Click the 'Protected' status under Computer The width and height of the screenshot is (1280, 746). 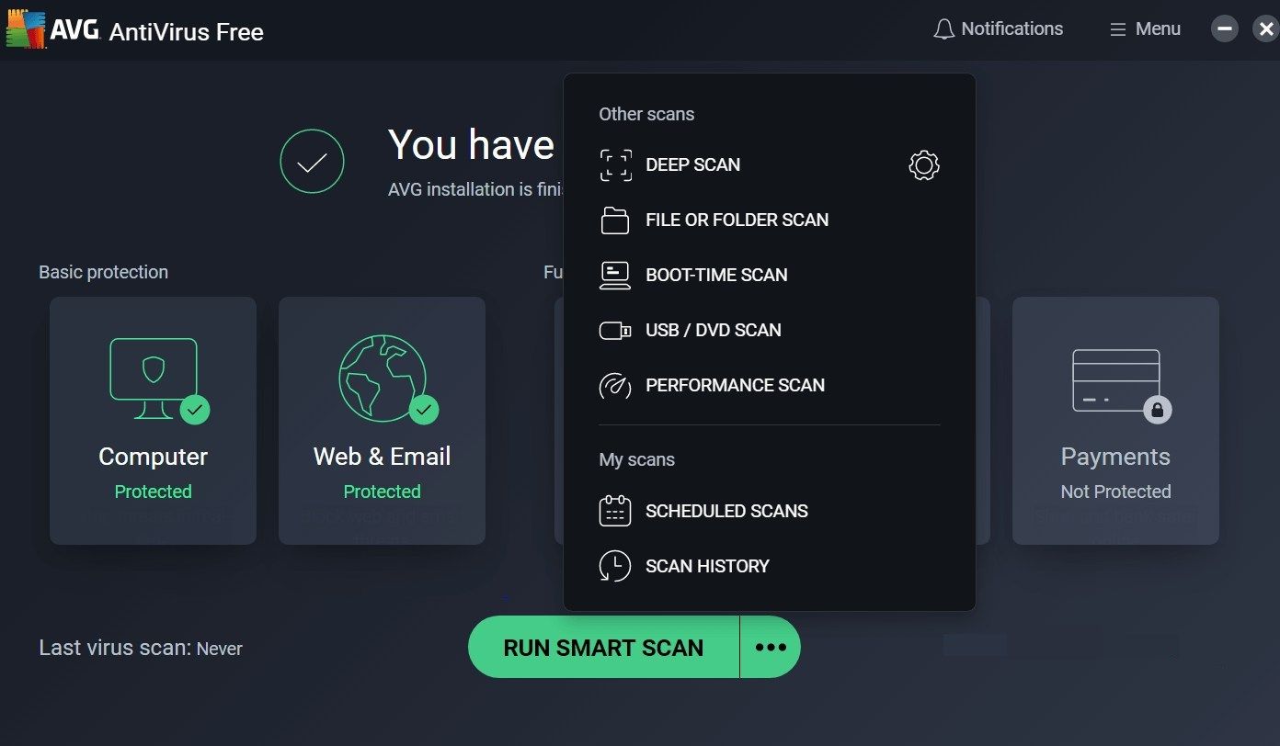154,492
